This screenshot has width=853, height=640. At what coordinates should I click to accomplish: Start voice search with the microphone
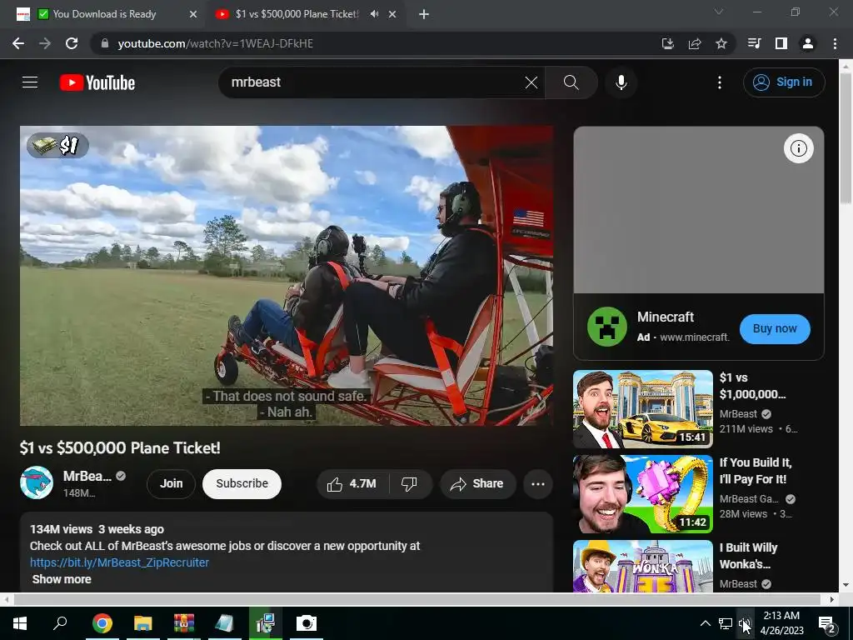tap(621, 82)
